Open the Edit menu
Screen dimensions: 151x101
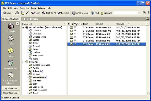tap(10, 8)
